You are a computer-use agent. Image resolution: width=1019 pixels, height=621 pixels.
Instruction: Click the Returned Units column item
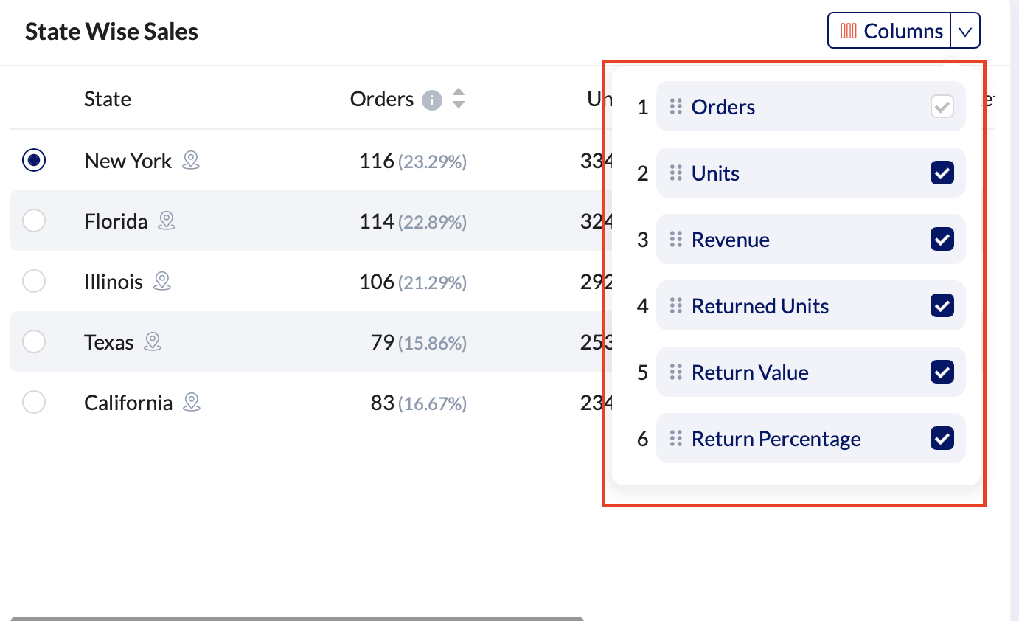tap(760, 306)
